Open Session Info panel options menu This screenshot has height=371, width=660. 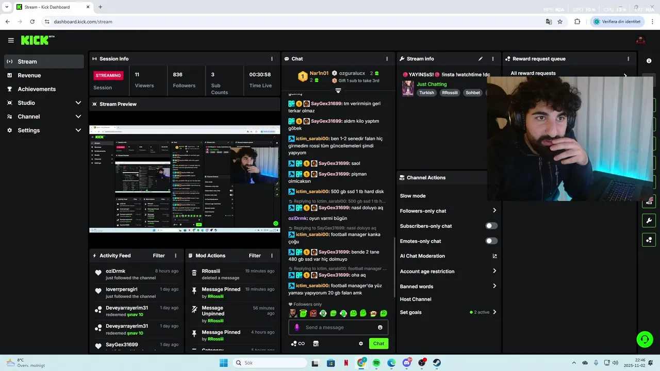coord(272,59)
